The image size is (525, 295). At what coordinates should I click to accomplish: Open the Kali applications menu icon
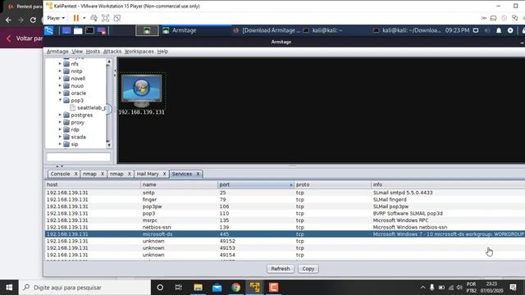(49, 30)
